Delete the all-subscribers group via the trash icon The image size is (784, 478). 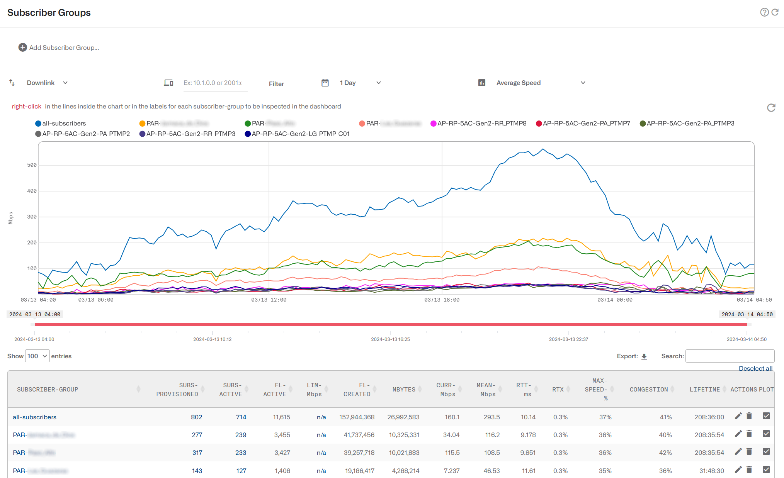click(x=749, y=416)
